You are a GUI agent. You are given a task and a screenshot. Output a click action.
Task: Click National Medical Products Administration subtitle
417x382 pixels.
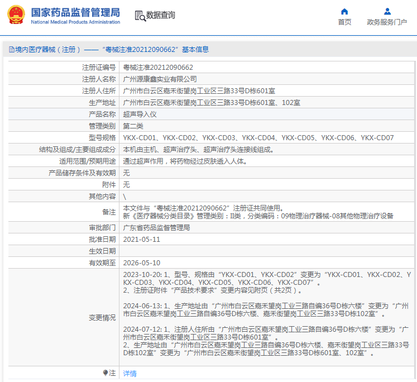point(75,22)
